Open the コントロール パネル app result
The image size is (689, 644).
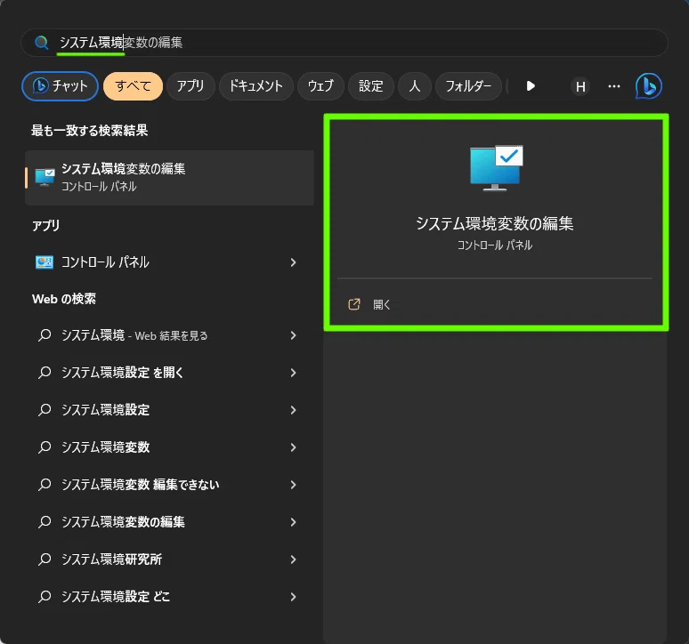(169, 262)
